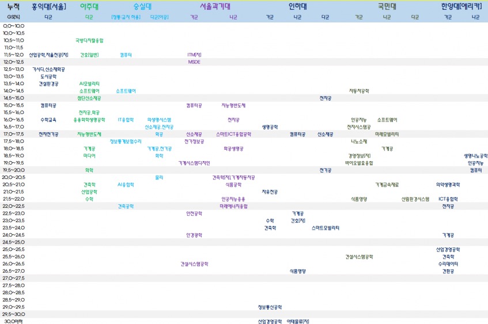Select the '국방디지털융합' cell
The height and width of the screenshot is (324, 488).
point(89,40)
